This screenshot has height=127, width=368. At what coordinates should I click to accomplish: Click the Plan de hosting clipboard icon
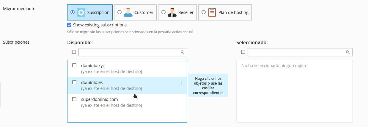pyautogui.click(x=212, y=12)
